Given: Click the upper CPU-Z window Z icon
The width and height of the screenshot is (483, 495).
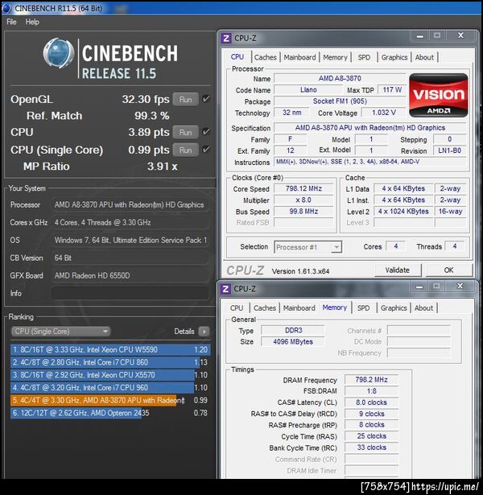Looking at the screenshot, I should coord(226,38).
